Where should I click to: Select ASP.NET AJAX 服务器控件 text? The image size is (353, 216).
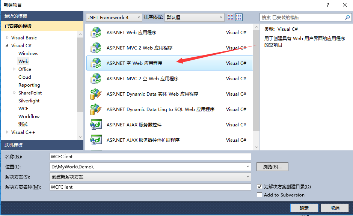point(134,124)
